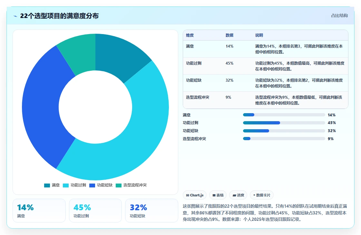The height and width of the screenshot is (235, 361).
Task: Click the description starting 功能短缺为32%
Action: [x=299, y=83]
